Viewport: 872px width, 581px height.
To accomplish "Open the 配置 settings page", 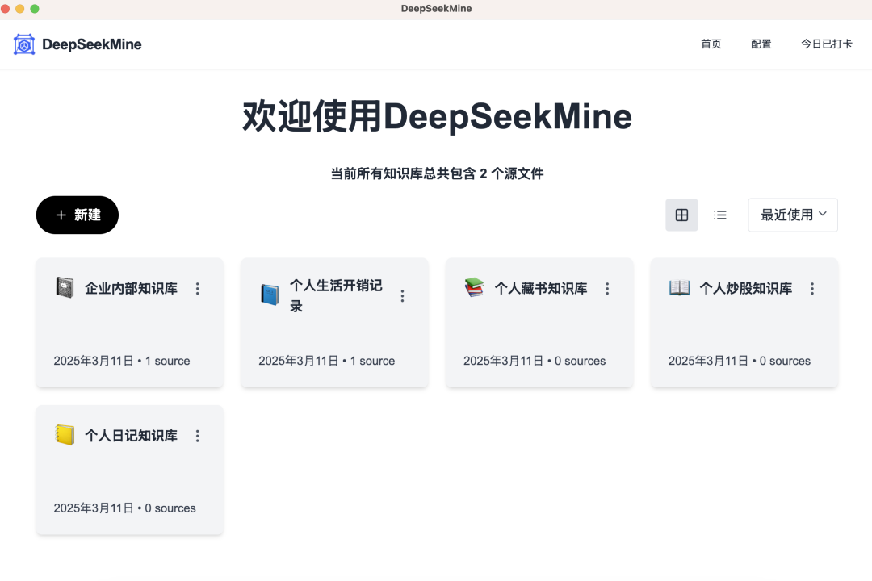I will [761, 44].
